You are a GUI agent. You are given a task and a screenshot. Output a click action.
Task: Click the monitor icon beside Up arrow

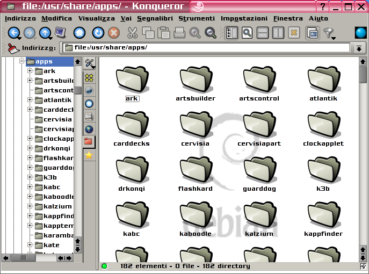tap(61, 33)
